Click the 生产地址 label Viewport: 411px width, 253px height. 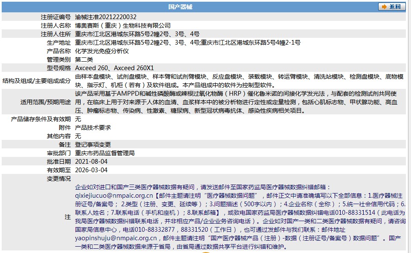[59, 43]
